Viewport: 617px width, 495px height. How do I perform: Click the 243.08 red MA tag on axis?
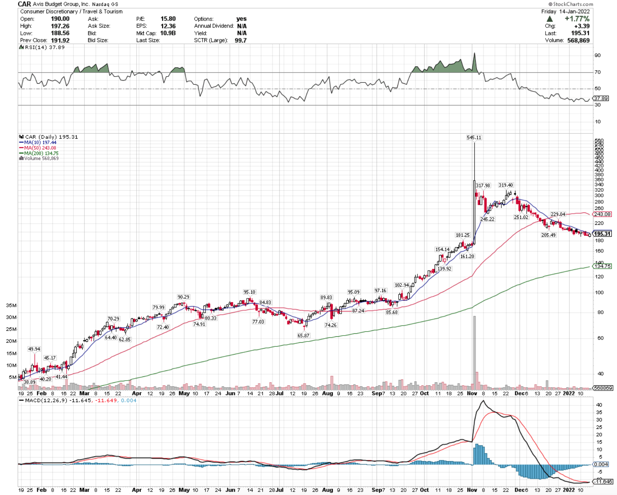(x=602, y=214)
